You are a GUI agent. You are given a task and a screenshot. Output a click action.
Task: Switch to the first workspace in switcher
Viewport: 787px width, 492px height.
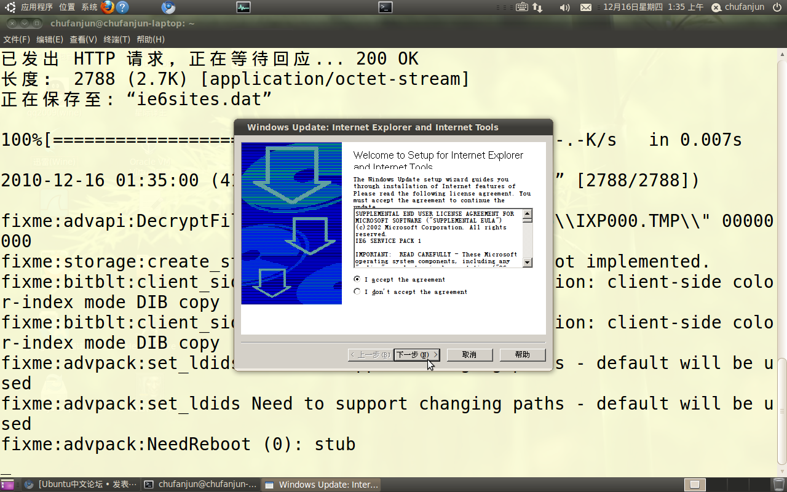(x=695, y=485)
